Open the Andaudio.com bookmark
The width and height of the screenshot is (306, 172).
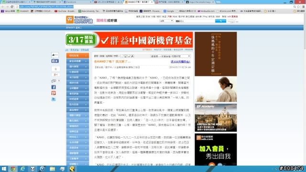click(206, 11)
